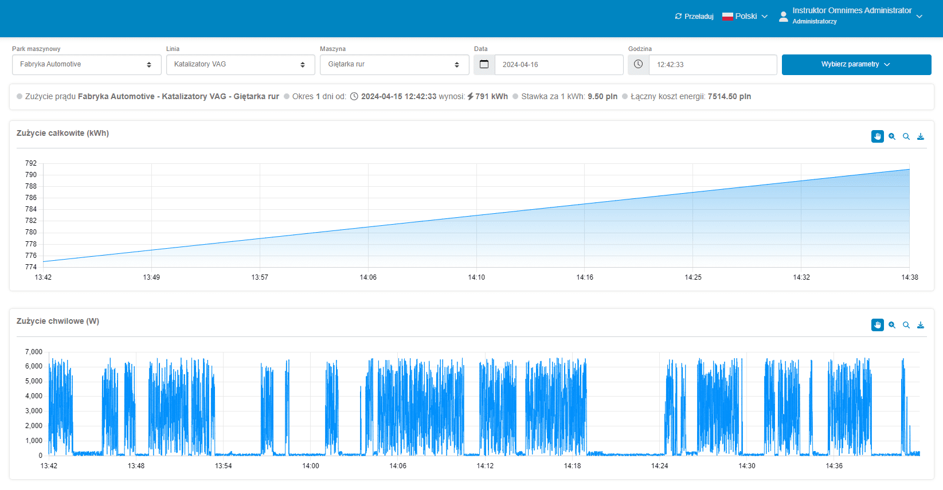Click the clock icon before 2024-04-15 12:42:33
The height and width of the screenshot is (490, 943).
coord(354,96)
